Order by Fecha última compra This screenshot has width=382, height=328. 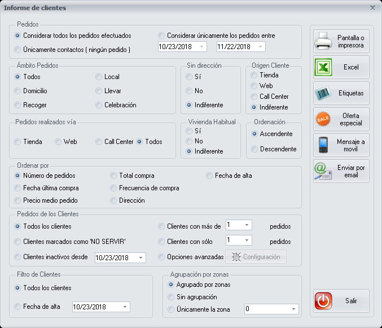pos(17,188)
